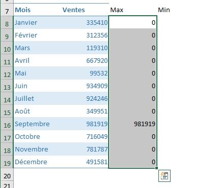
Task: Select the Janvier cell
Action: [x=38, y=22]
